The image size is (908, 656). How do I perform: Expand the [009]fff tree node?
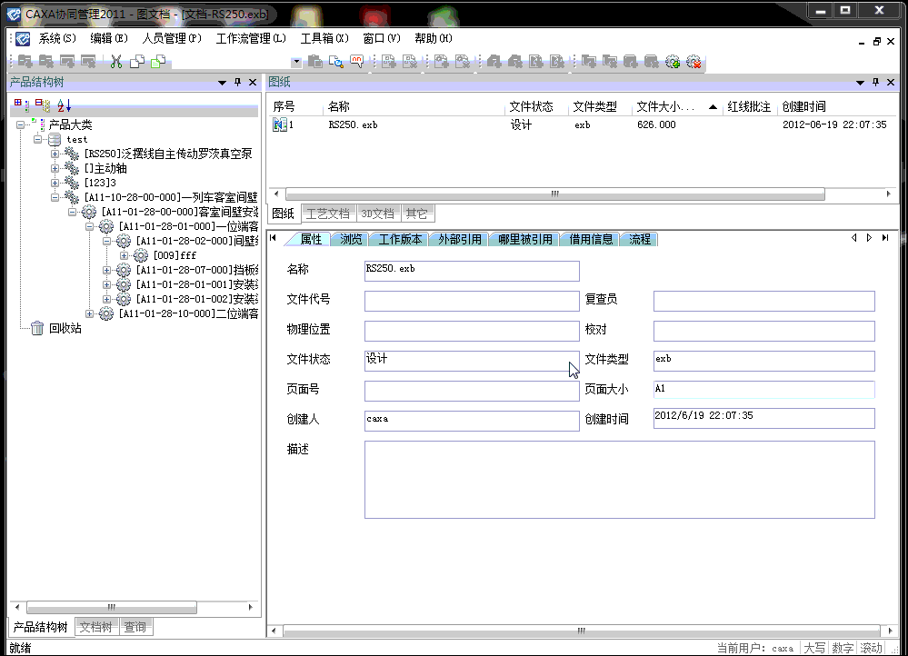click(x=125, y=256)
